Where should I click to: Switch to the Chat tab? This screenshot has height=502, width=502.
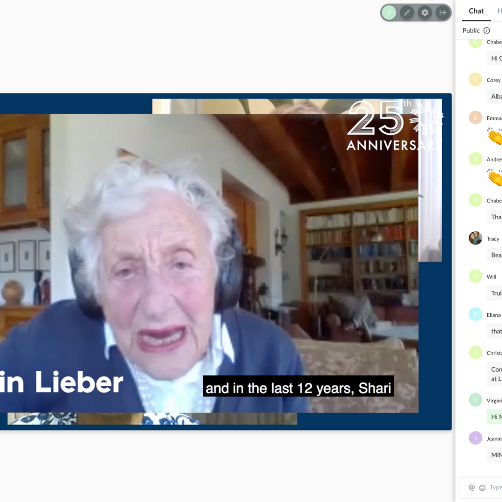coord(476,11)
